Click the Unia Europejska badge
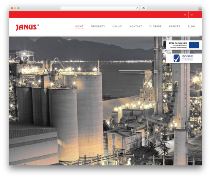 tap(184, 45)
